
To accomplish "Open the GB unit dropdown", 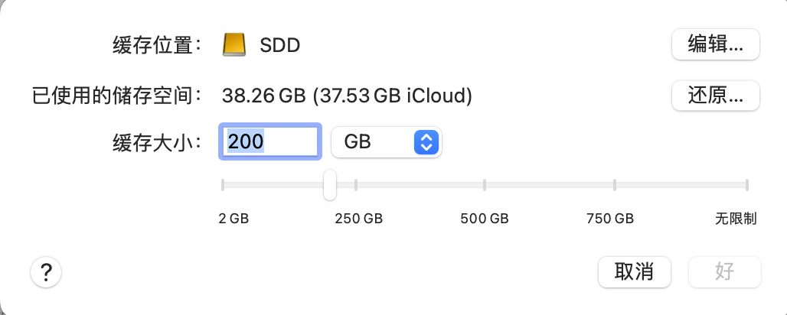I will point(386,142).
